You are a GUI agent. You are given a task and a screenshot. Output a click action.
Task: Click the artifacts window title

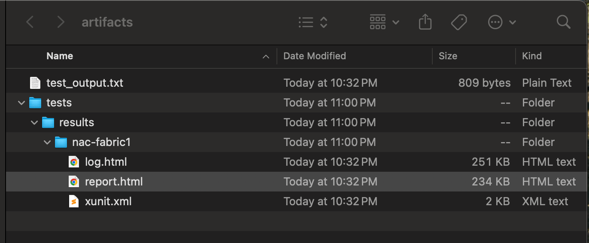click(x=107, y=22)
